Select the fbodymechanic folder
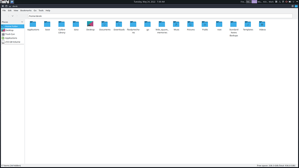 [x=133, y=27]
